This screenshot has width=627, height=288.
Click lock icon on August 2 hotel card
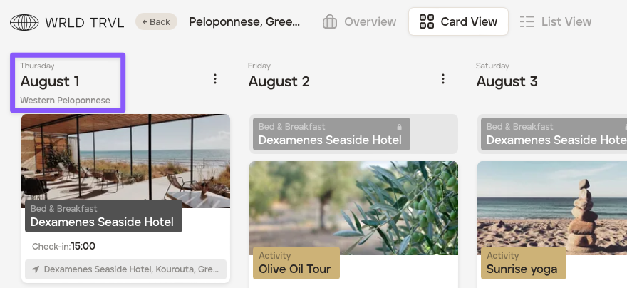pyautogui.click(x=399, y=127)
